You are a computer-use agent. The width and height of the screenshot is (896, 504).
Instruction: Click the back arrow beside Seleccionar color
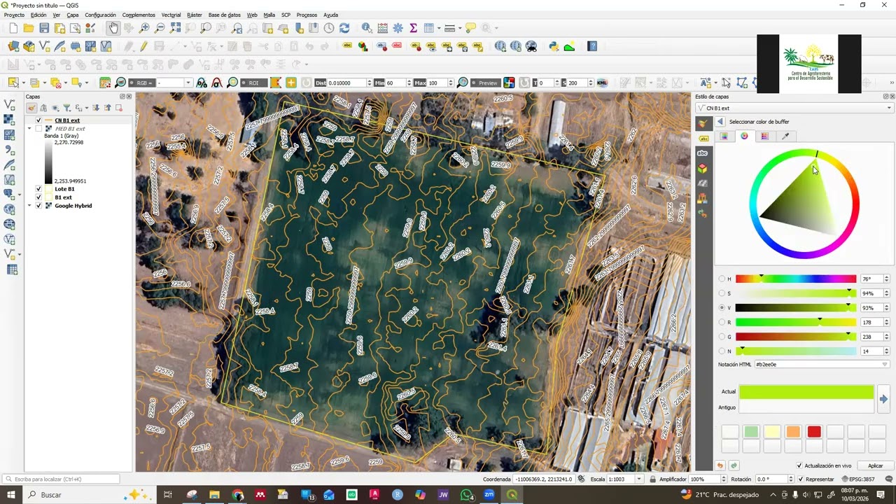coord(720,122)
